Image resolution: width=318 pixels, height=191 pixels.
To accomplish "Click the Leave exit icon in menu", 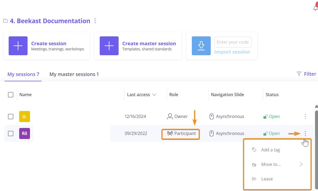I will 254,179.
